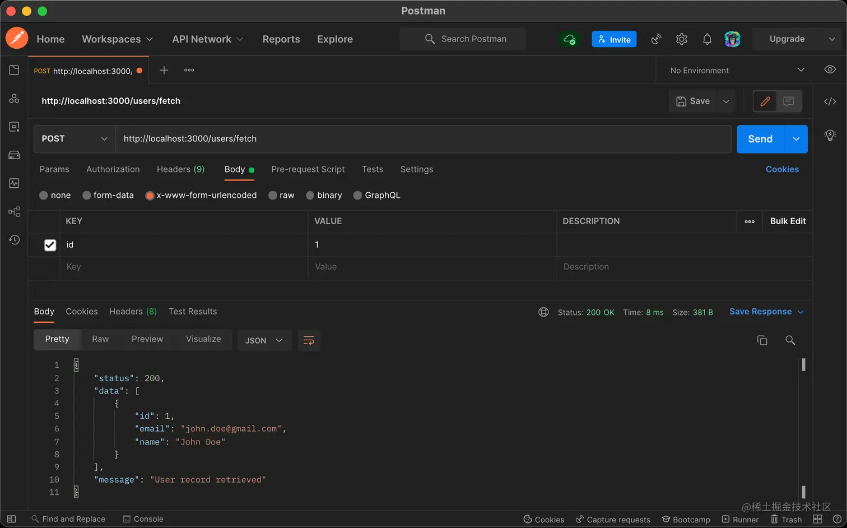Open the code snippet generator panel
The height and width of the screenshot is (528, 847).
(x=830, y=101)
